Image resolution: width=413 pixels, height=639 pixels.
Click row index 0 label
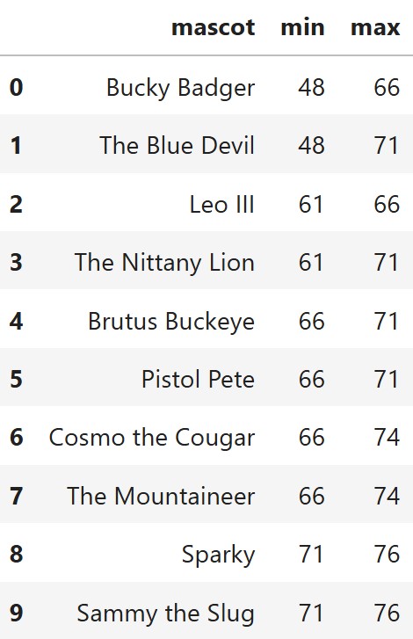[x=17, y=88]
